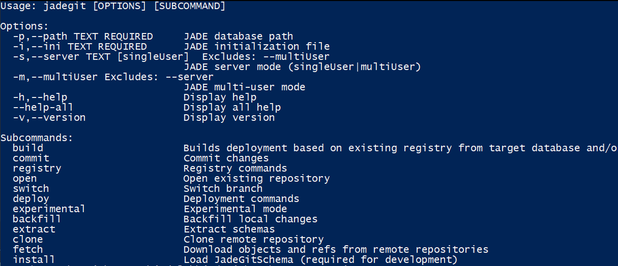Click the 'registry' subcommand name
Screen dimensions: 618x266
click(37, 169)
